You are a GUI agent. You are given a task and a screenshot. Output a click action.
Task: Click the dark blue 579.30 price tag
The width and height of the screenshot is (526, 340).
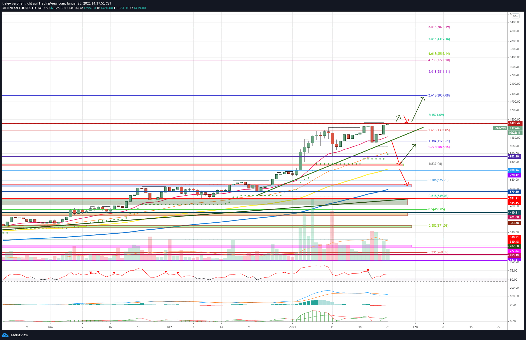tap(514, 192)
